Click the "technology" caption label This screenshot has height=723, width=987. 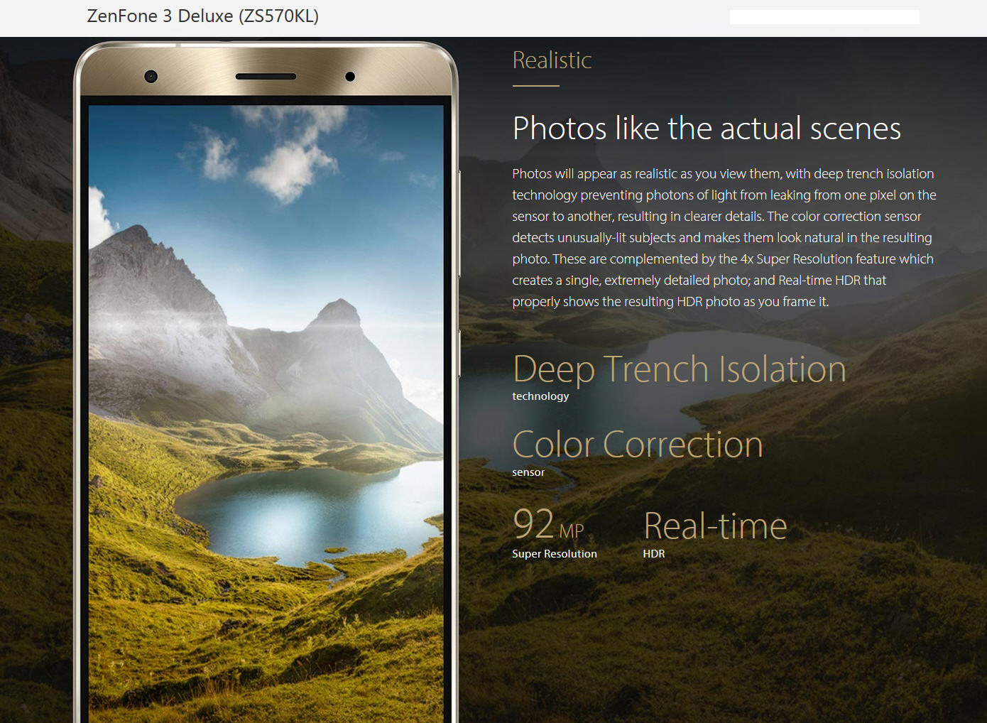click(540, 396)
